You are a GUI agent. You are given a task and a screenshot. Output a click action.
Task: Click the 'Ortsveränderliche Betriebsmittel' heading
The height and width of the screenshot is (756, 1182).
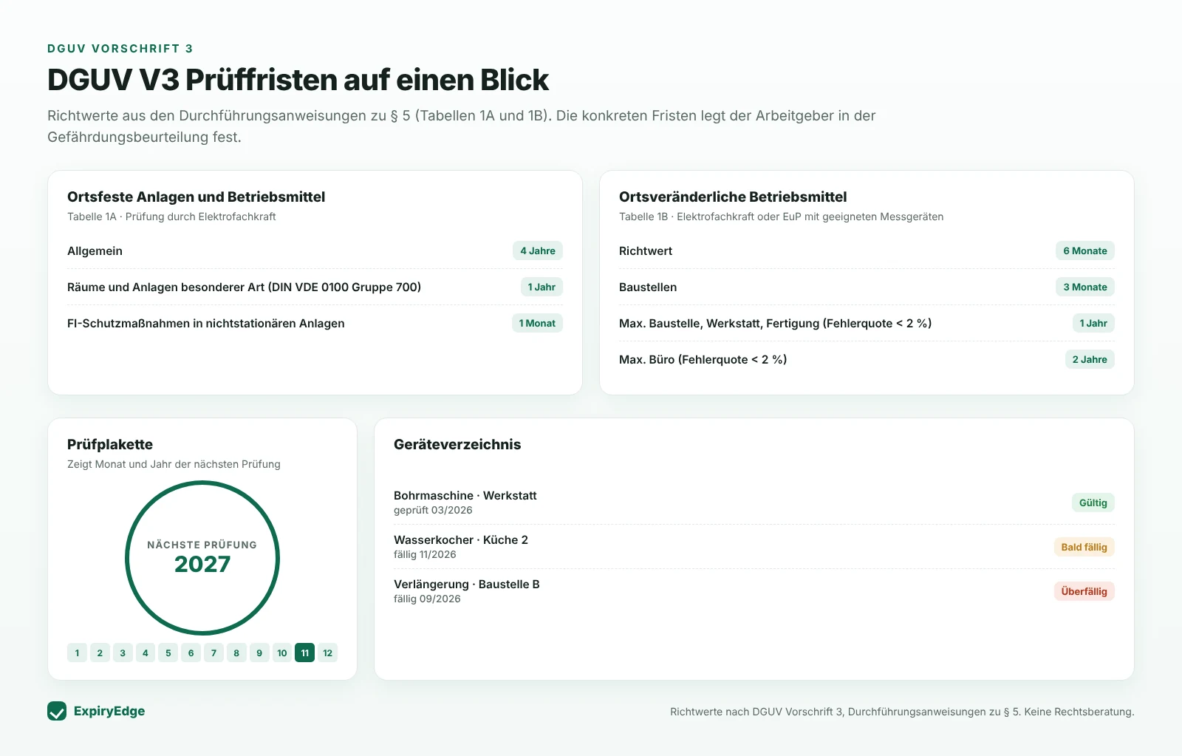(x=733, y=197)
